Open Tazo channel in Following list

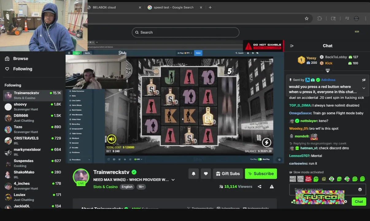[33, 129]
